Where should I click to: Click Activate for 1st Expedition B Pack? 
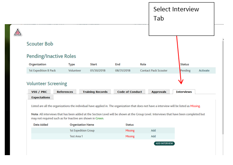204,71
